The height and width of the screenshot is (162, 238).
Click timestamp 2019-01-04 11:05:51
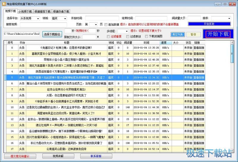coord(146,143)
